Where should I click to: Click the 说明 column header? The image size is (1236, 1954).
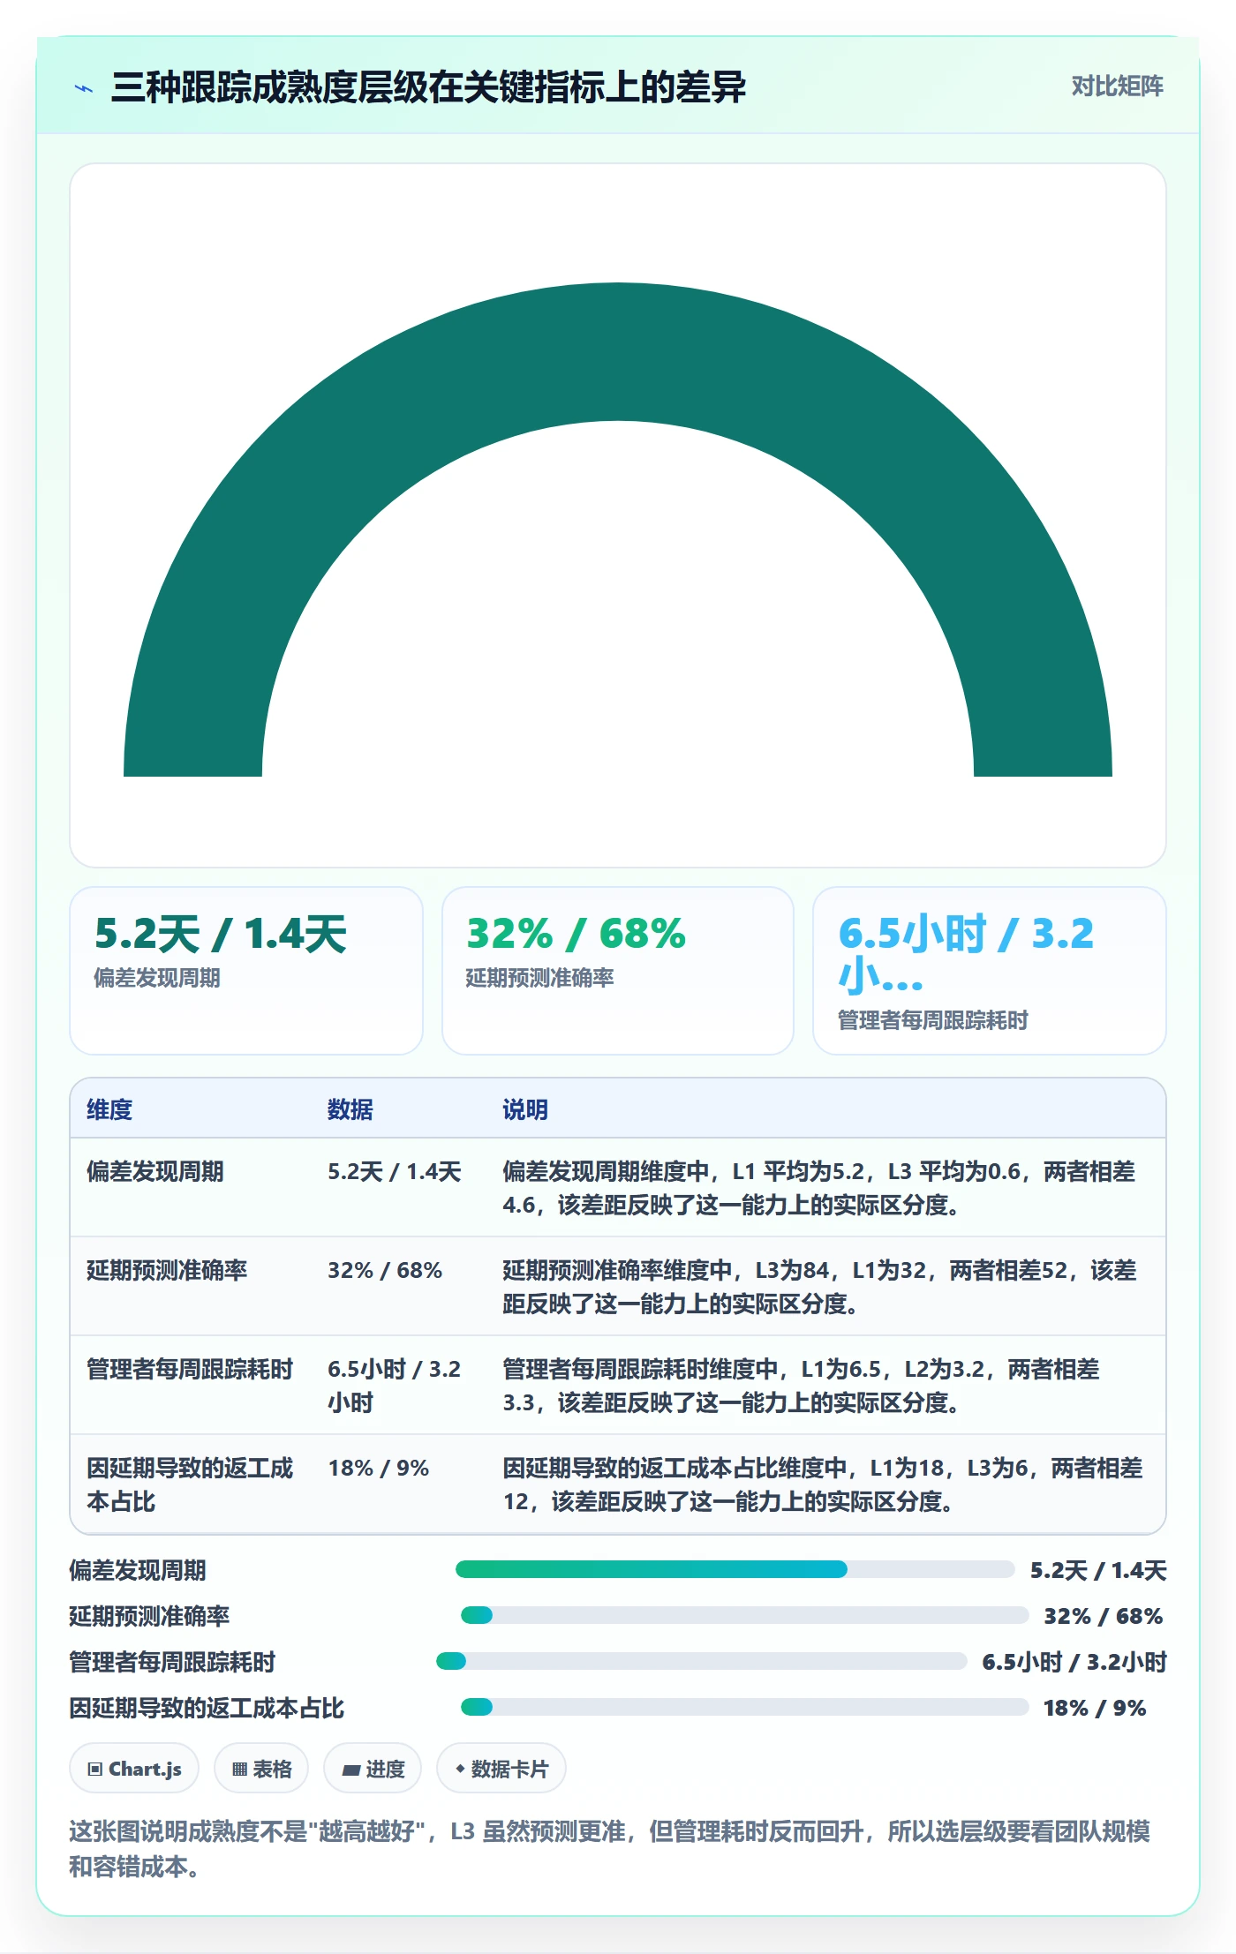pyautogui.click(x=525, y=1109)
